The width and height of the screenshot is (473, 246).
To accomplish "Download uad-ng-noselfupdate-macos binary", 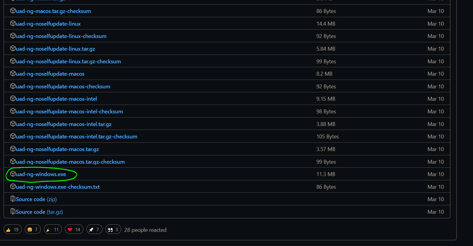I will [x=50, y=74].
